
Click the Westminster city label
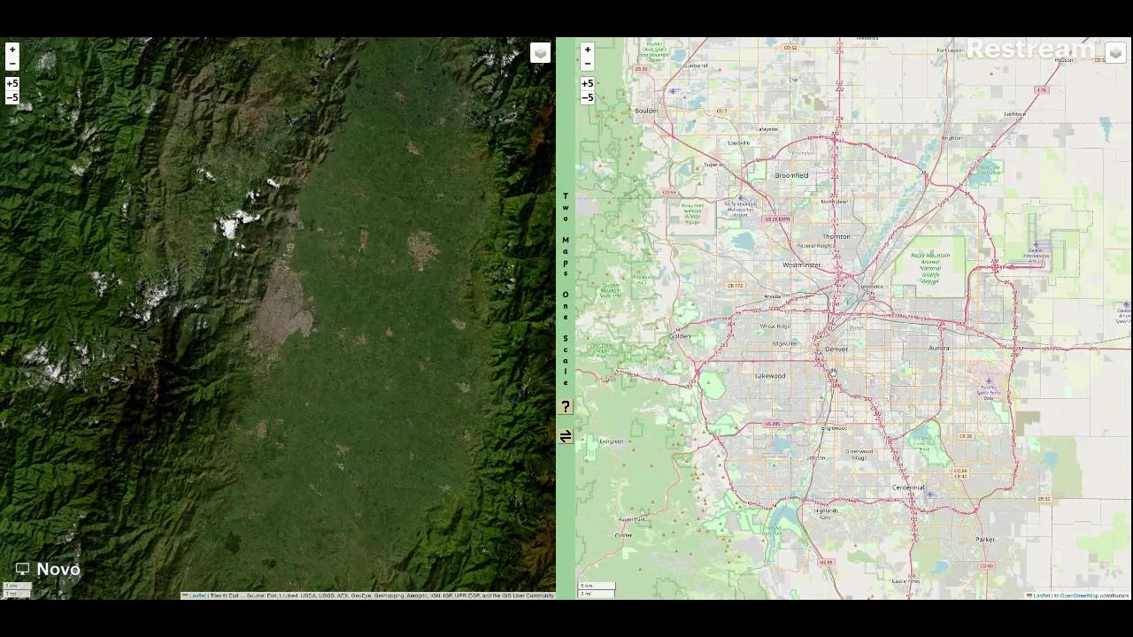click(x=801, y=265)
